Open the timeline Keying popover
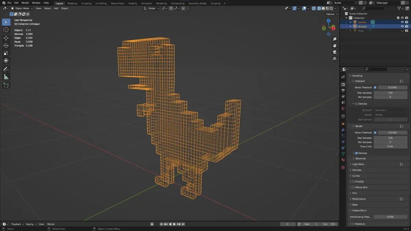This screenshot has width=411, height=231. pos(31,224)
